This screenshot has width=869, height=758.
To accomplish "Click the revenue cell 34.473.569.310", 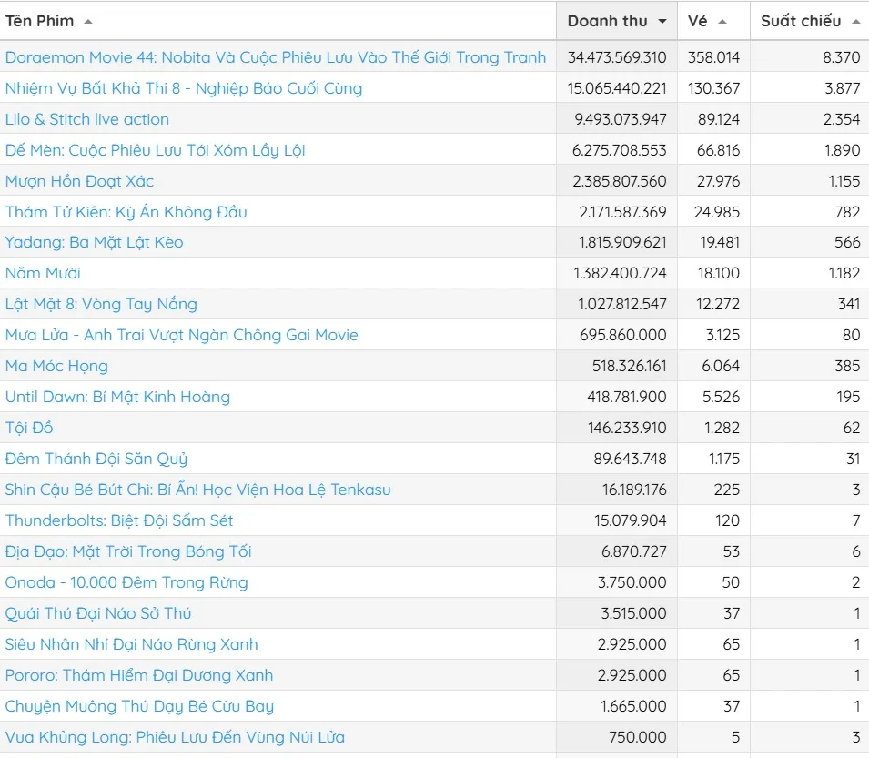I will click(617, 57).
